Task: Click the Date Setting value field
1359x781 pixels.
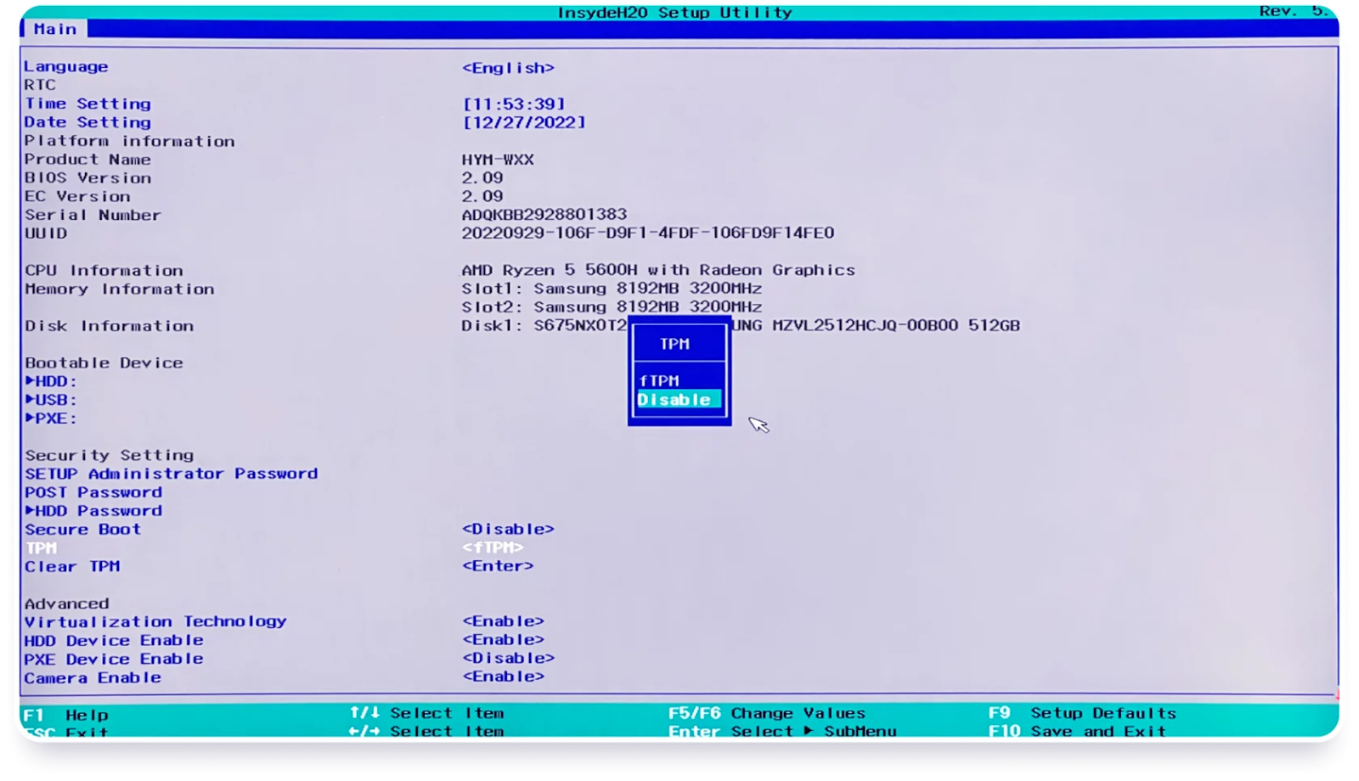Action: (x=524, y=123)
